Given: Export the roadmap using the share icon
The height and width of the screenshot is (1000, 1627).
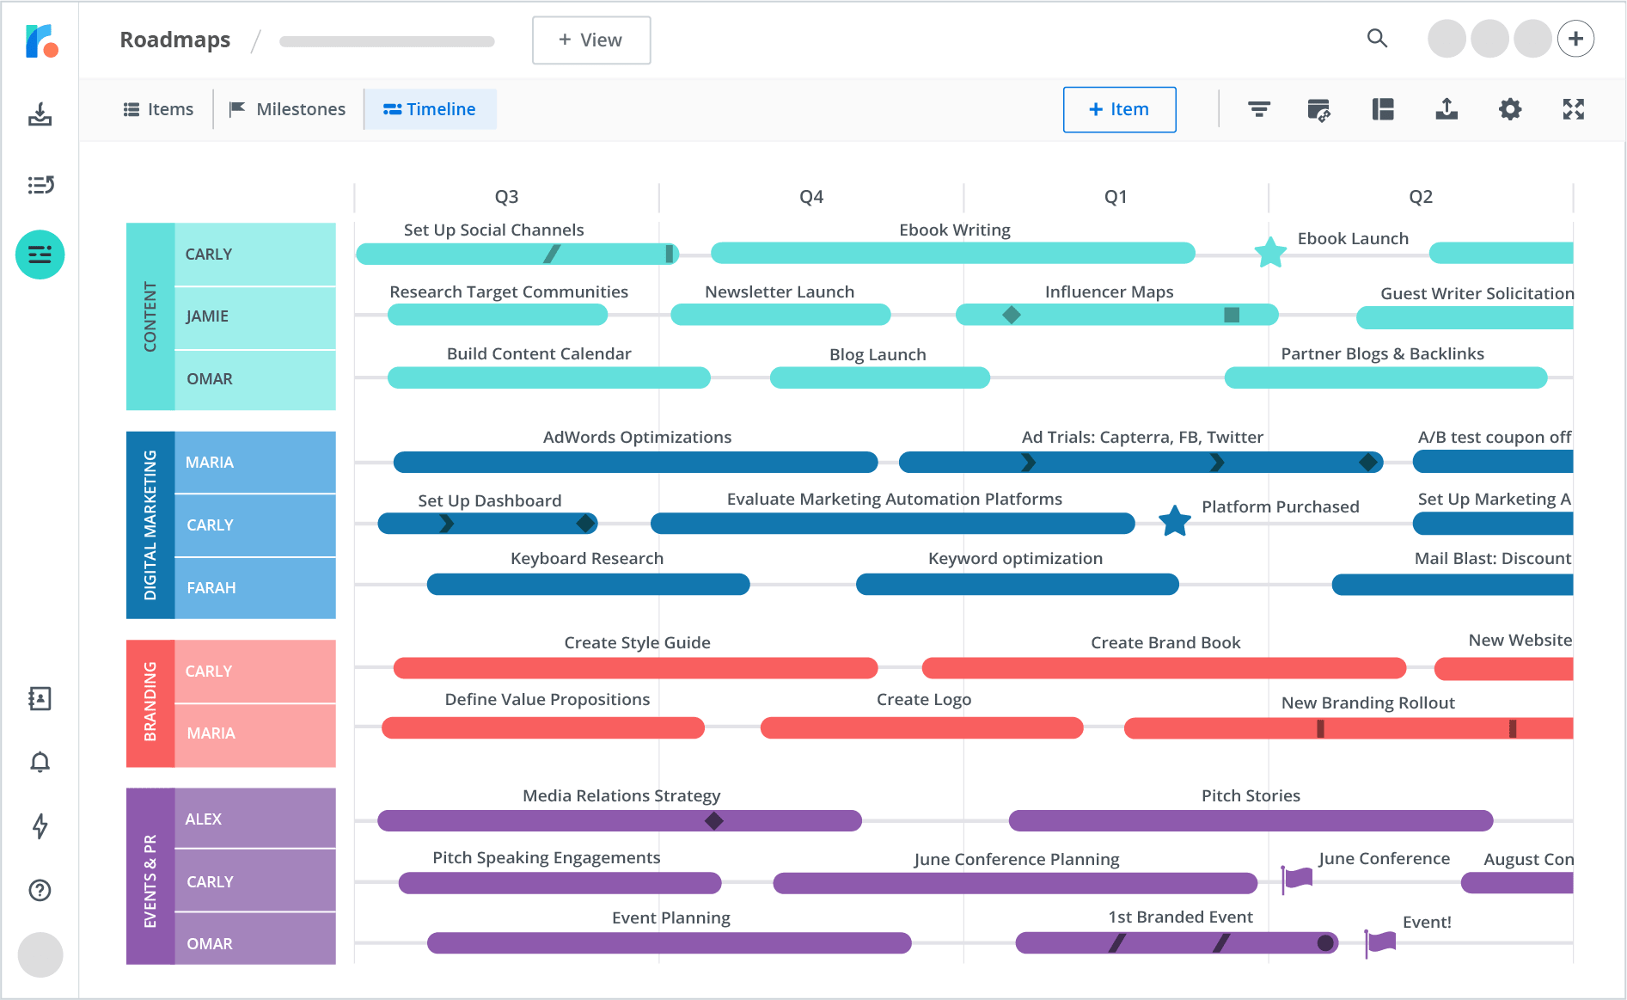Looking at the screenshot, I should click(x=1447, y=109).
